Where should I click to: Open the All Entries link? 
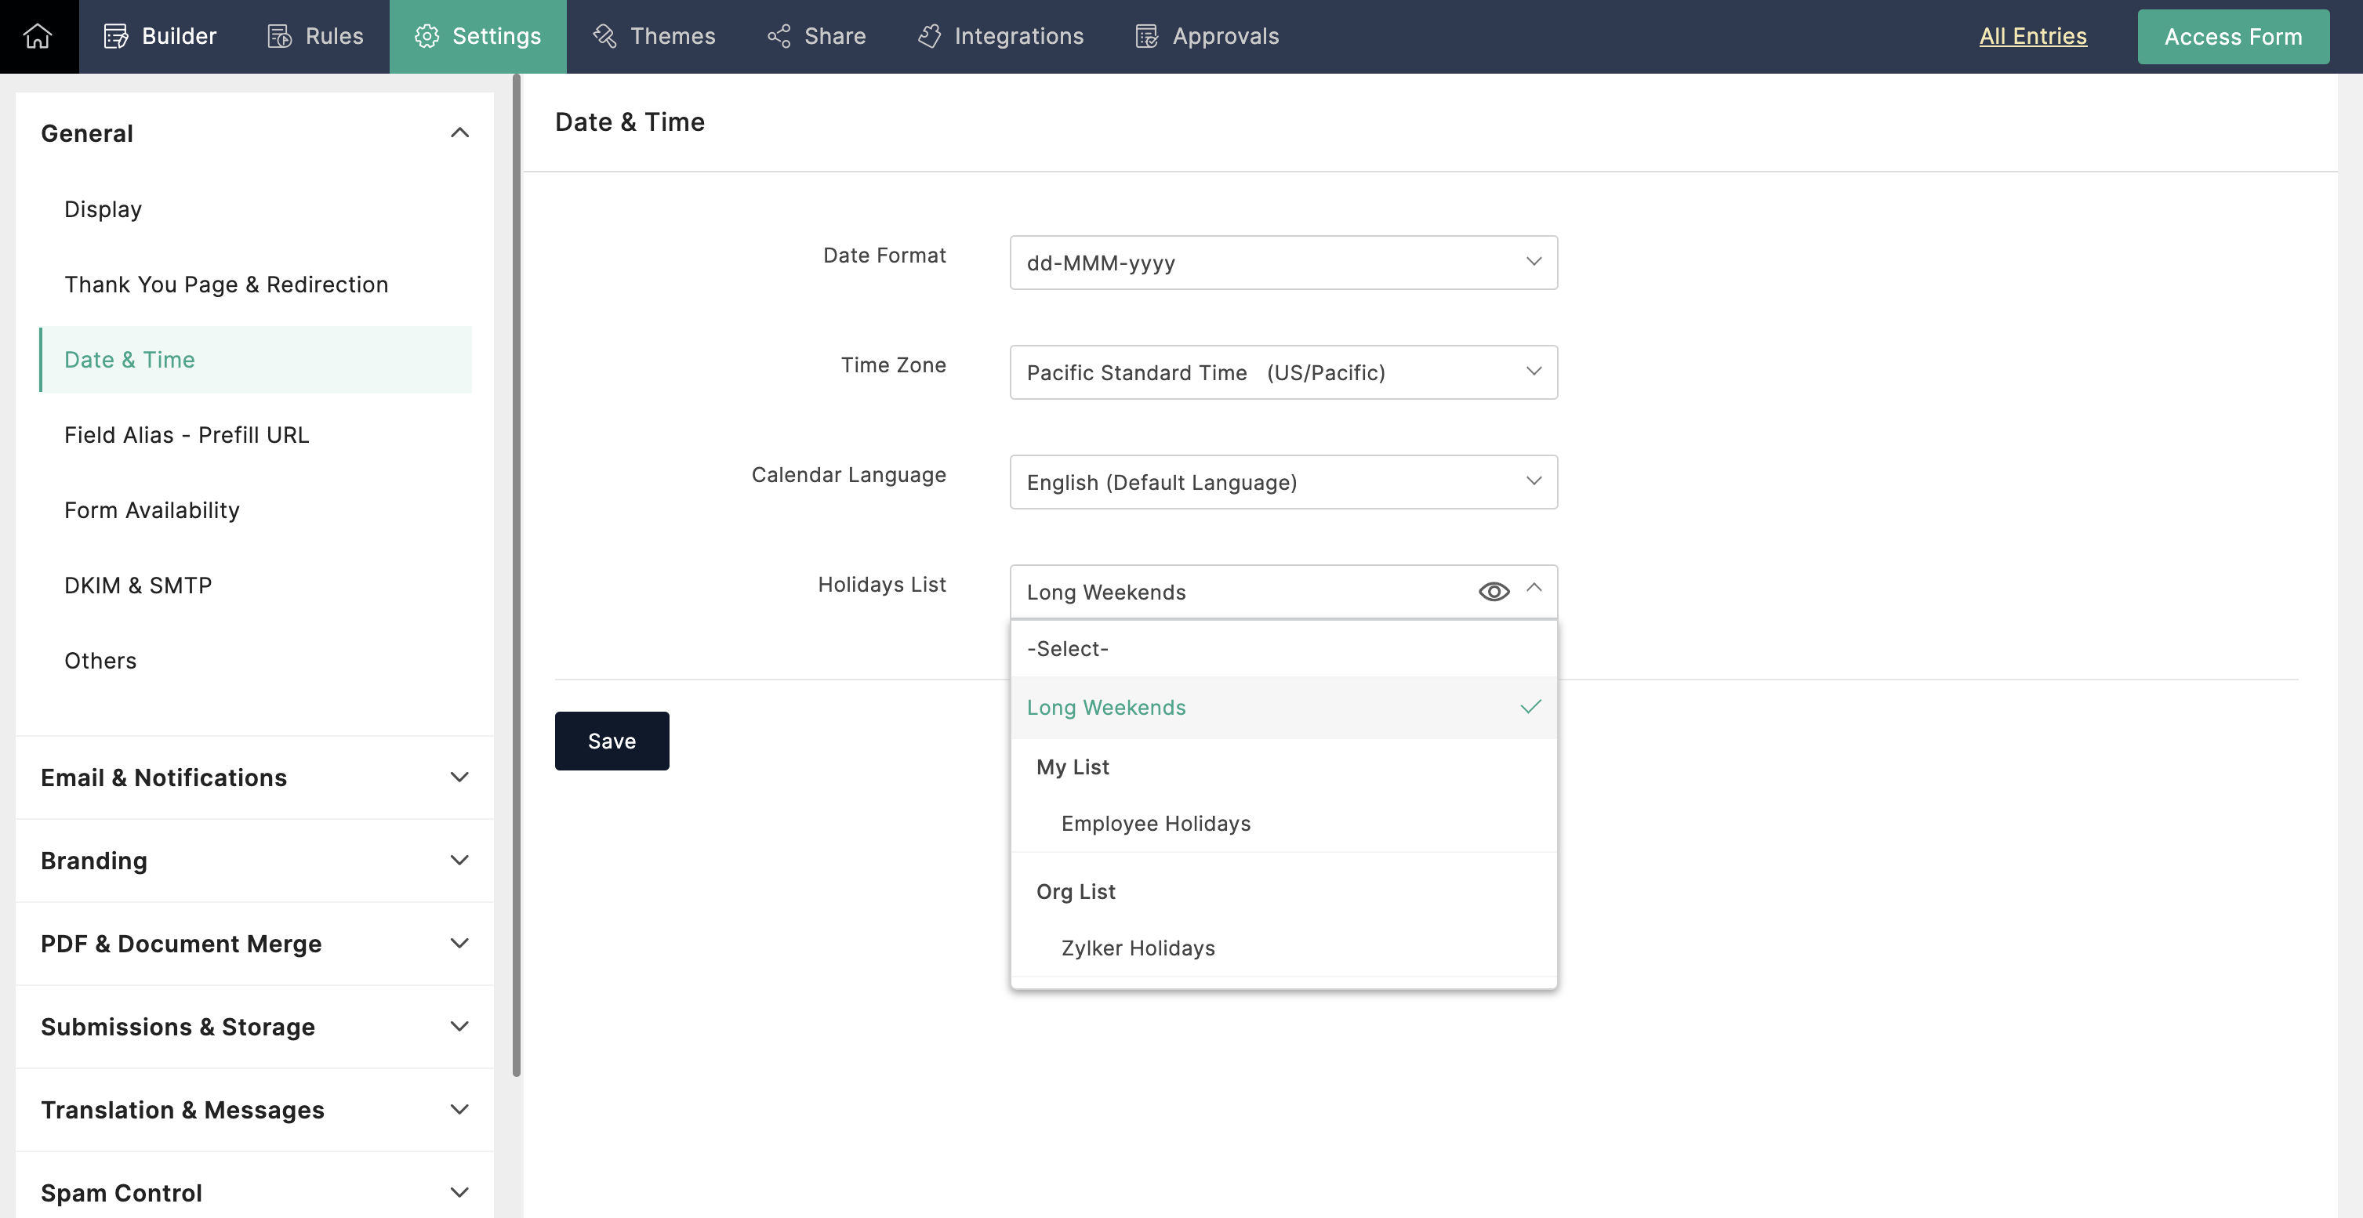pyautogui.click(x=2032, y=36)
